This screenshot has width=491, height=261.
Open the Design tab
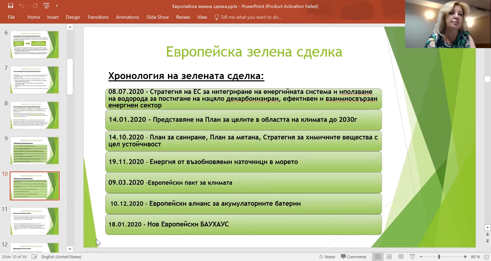[x=73, y=17]
